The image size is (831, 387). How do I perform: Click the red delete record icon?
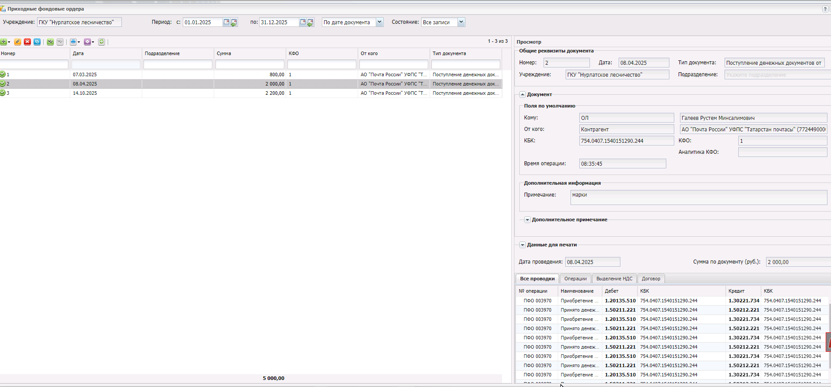27,42
